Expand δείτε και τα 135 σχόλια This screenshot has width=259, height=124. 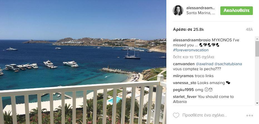click(193, 57)
